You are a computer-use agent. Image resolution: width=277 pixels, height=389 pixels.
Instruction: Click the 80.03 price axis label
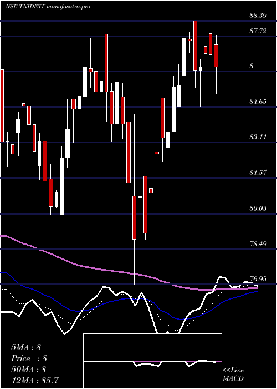click(258, 208)
